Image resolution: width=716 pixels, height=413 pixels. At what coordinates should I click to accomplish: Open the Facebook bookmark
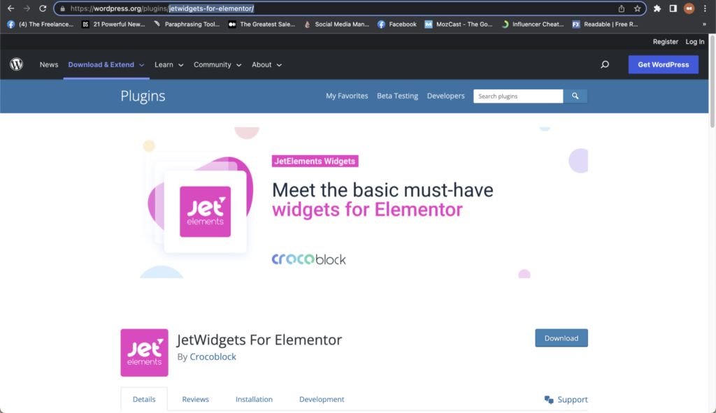click(397, 24)
